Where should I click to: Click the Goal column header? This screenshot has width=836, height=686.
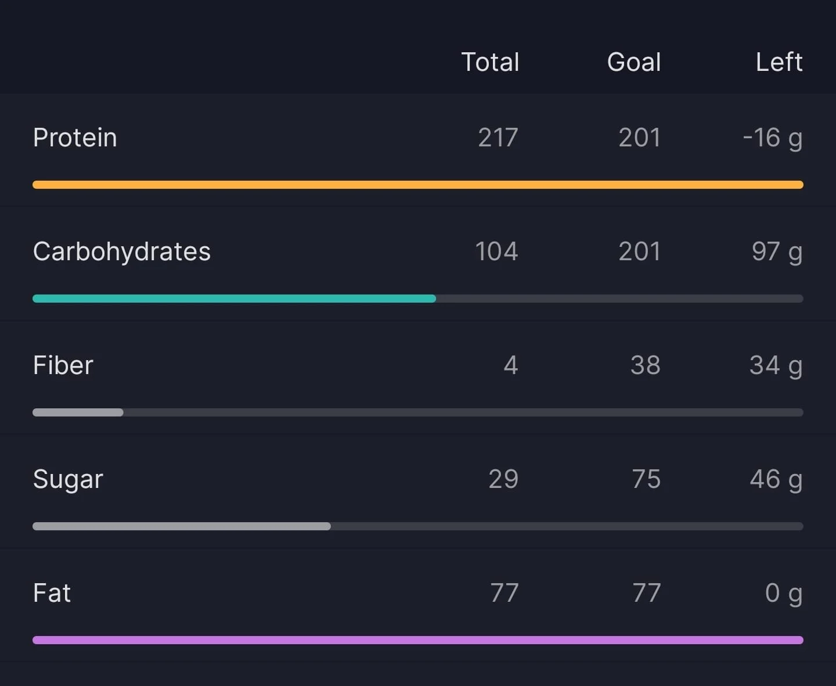(634, 62)
